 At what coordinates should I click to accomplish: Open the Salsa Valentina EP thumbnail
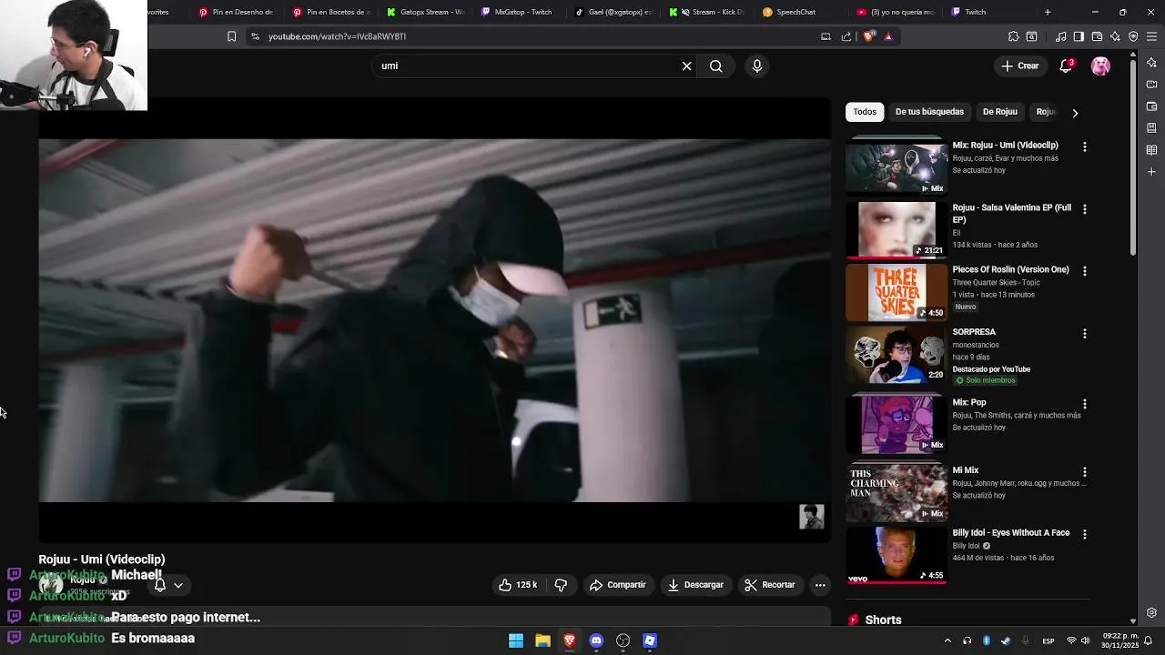click(x=897, y=230)
